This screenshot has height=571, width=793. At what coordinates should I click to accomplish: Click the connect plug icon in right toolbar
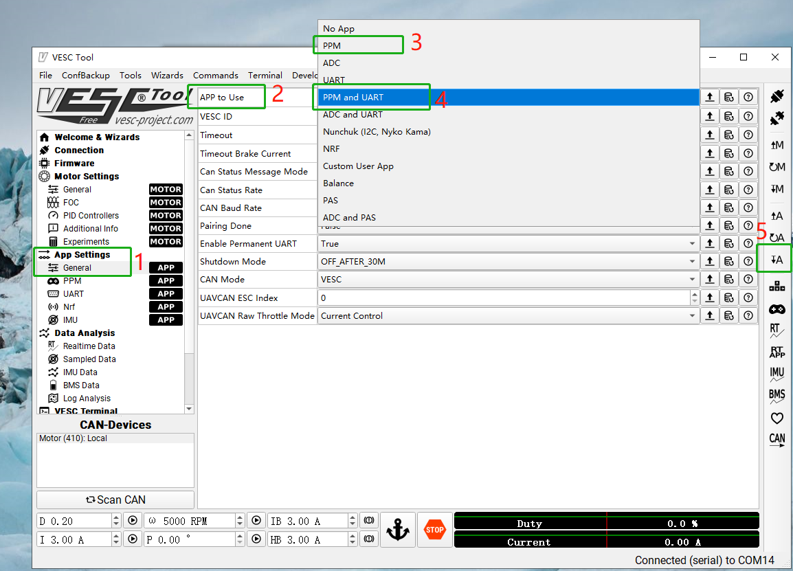click(x=777, y=96)
